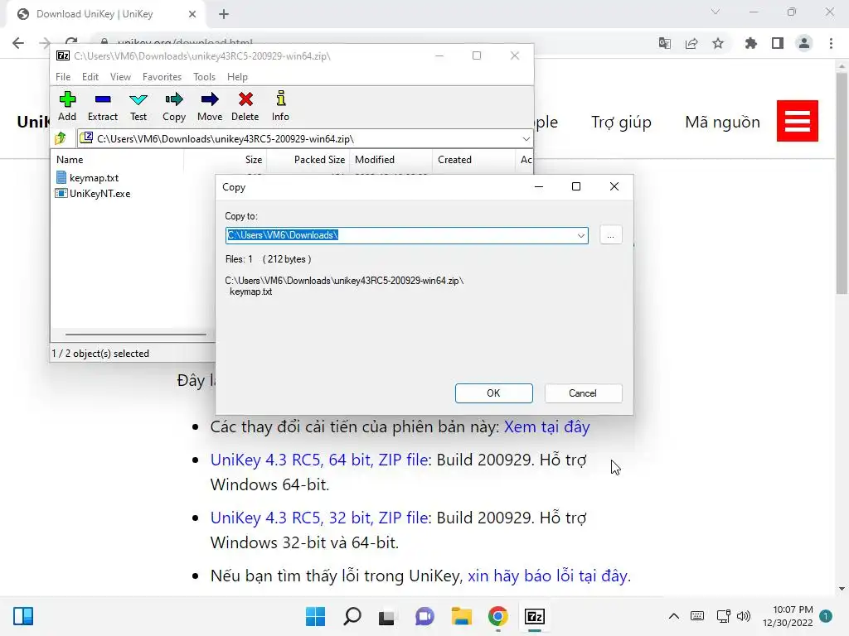
Task: Switch to Chrome on taskbar
Action: tap(498, 616)
